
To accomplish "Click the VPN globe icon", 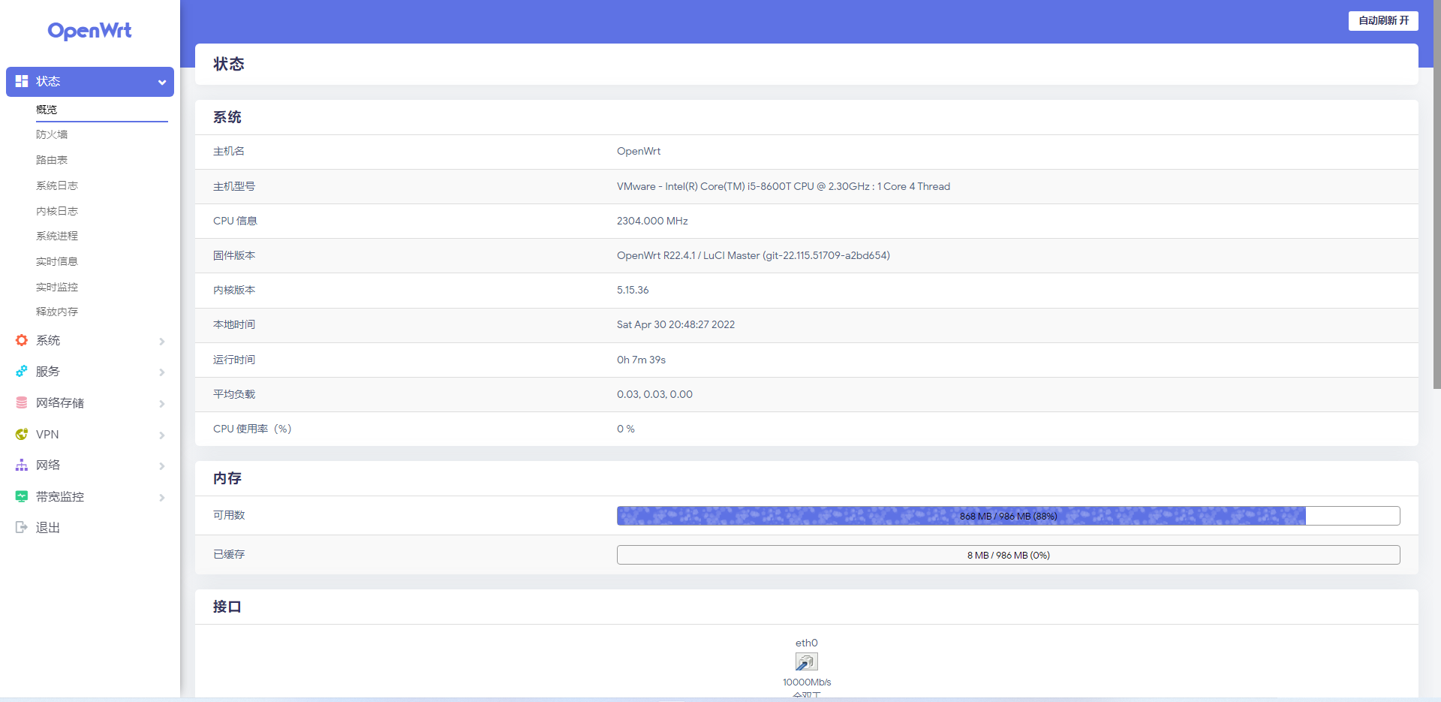I will pyautogui.click(x=22, y=434).
